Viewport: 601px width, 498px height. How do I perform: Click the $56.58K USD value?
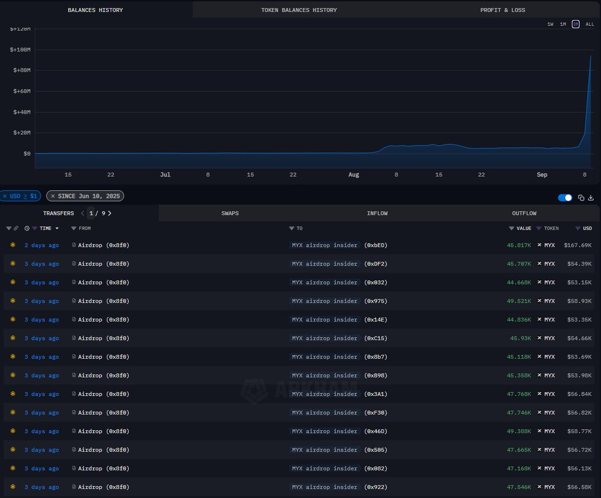tap(579, 486)
